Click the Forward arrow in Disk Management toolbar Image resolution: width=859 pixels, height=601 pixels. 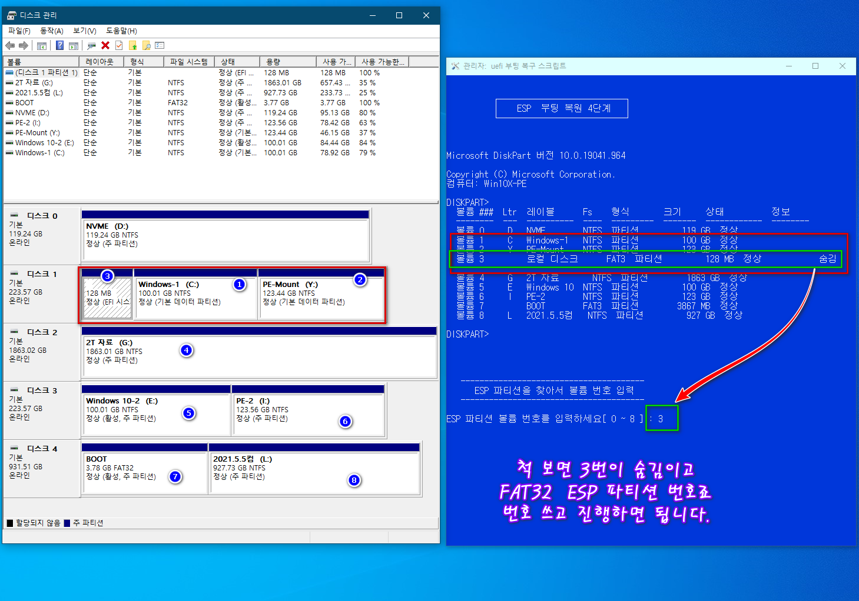24,45
